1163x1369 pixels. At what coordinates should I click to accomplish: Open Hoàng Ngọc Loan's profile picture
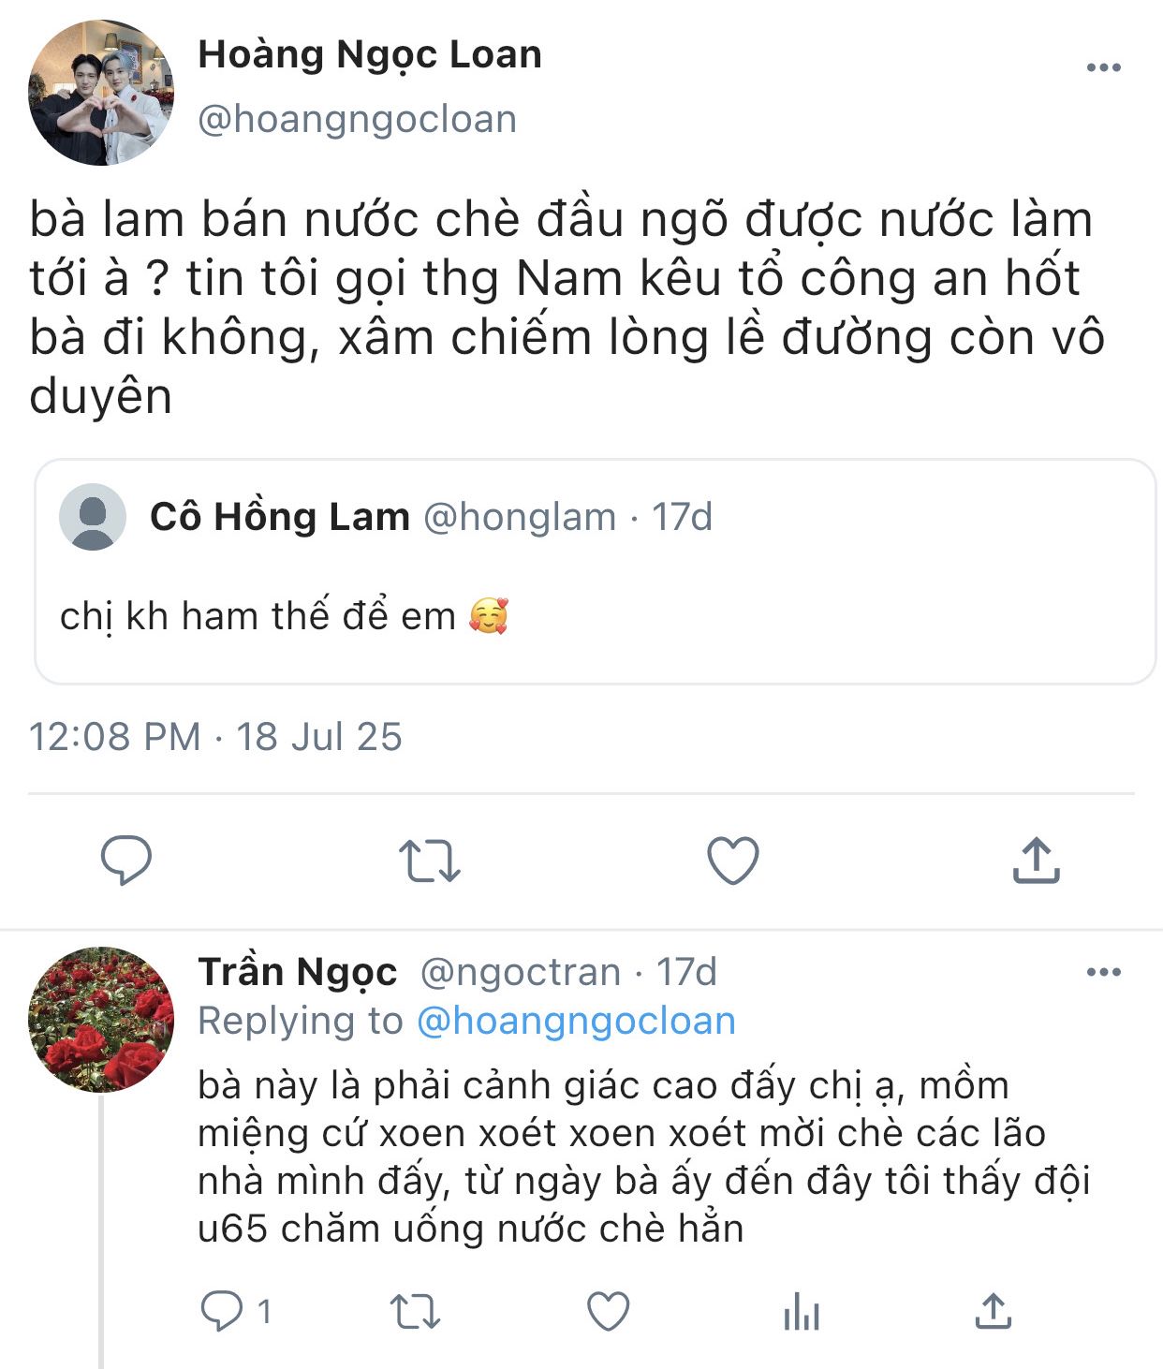point(101,93)
